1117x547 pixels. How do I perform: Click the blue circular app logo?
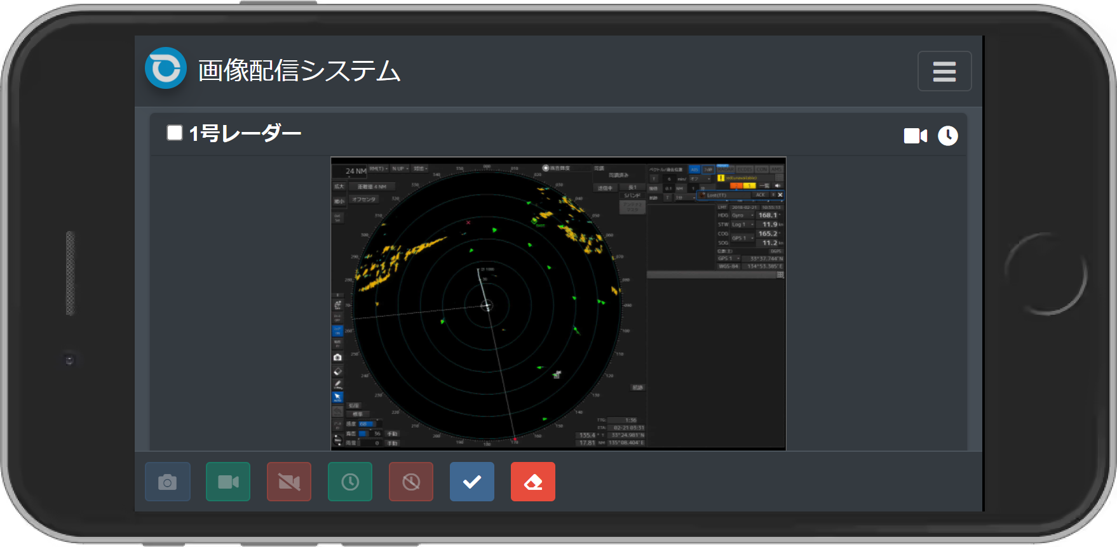click(x=166, y=69)
